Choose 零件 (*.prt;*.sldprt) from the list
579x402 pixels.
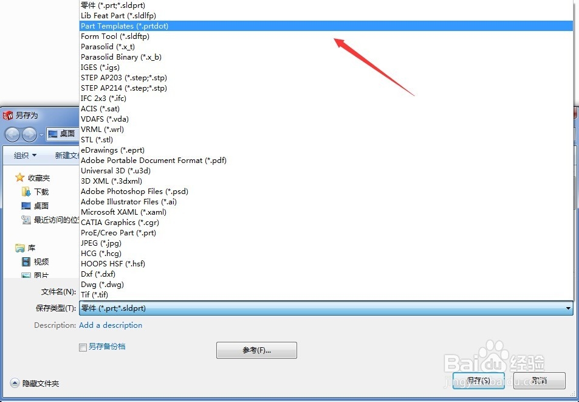point(326,5)
